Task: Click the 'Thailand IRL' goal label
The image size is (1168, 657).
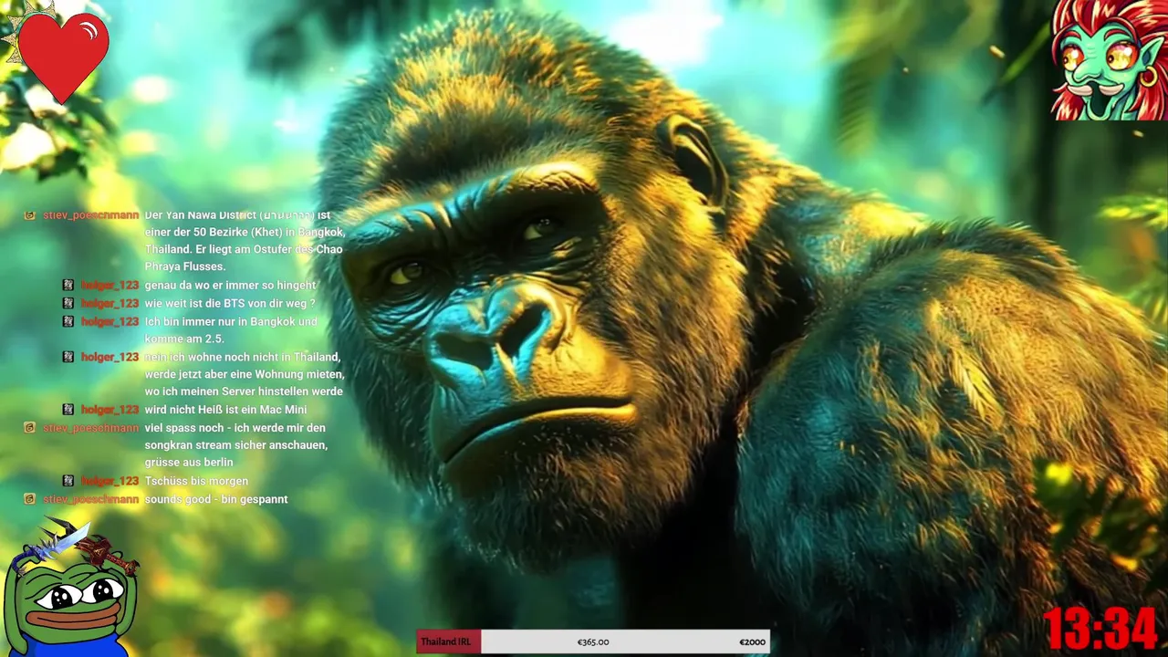Action: click(x=446, y=641)
